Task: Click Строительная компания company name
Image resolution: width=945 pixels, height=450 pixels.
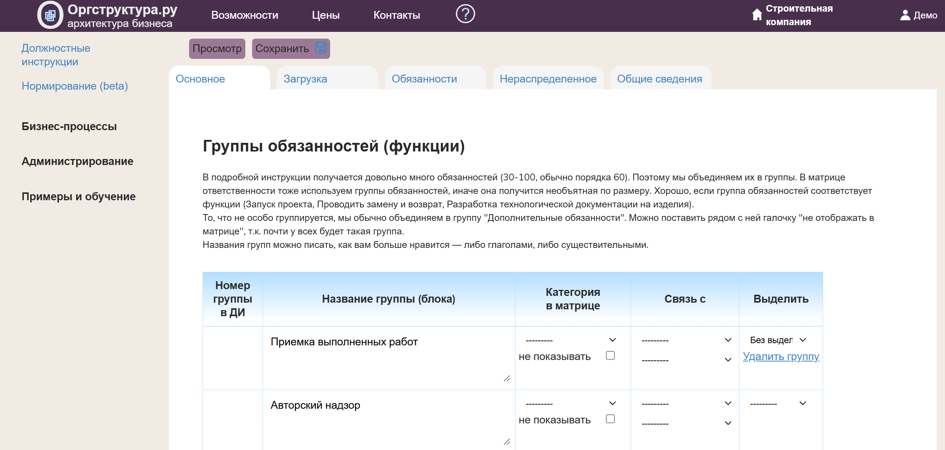Action: pos(799,15)
